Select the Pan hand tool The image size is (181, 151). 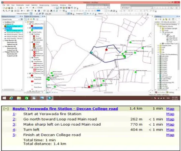(9, 11)
